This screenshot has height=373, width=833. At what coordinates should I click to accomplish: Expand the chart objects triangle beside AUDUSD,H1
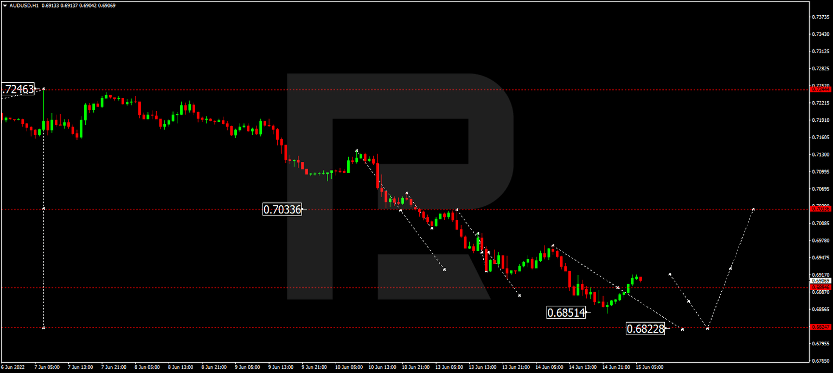click(5, 5)
